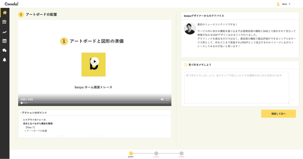Click the 最初のトレースコンテンツですね！ text

pos(217,25)
